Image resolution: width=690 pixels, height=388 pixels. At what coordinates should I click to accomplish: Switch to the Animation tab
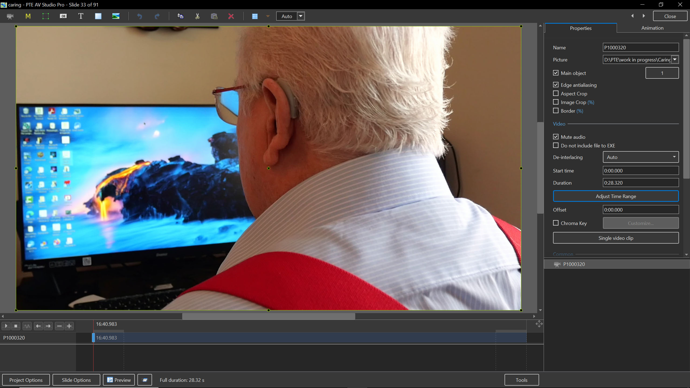[x=652, y=28]
